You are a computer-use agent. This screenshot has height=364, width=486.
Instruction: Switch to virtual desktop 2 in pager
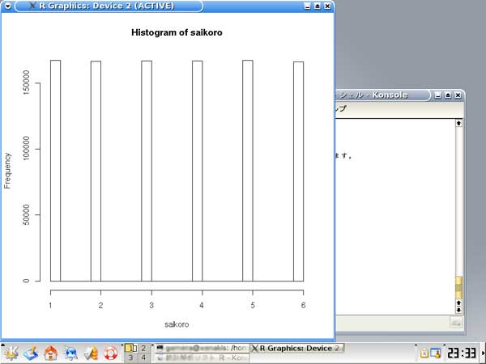coord(143,348)
